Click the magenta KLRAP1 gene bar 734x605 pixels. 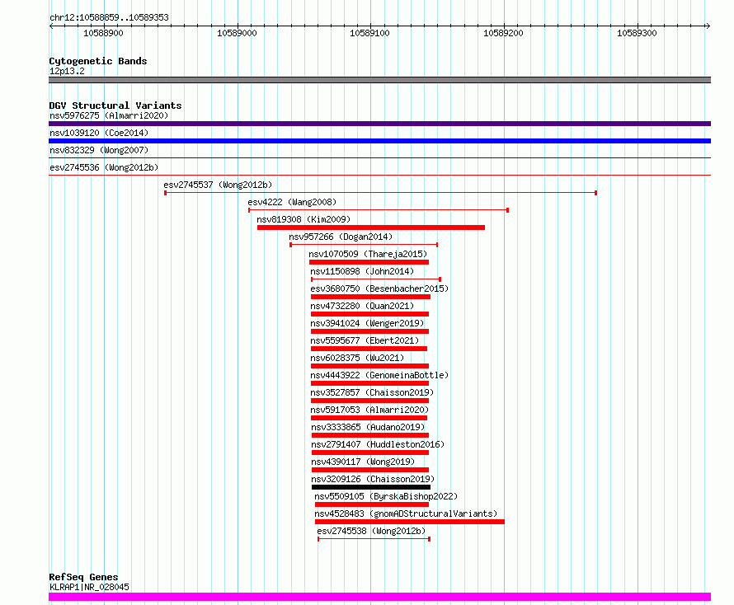(x=379, y=597)
